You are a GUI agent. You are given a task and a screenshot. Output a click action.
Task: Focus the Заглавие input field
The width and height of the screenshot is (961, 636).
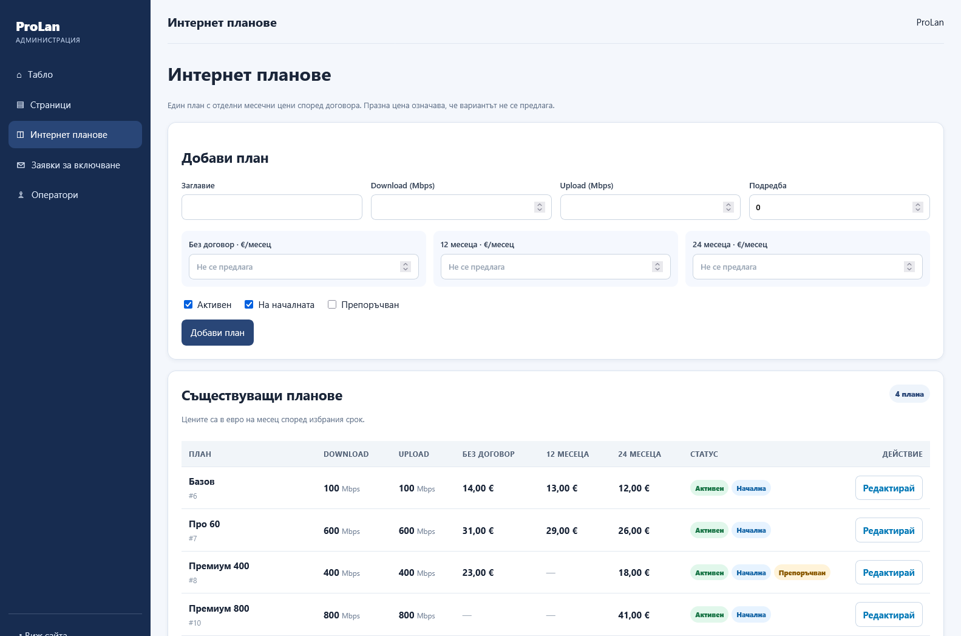272,207
